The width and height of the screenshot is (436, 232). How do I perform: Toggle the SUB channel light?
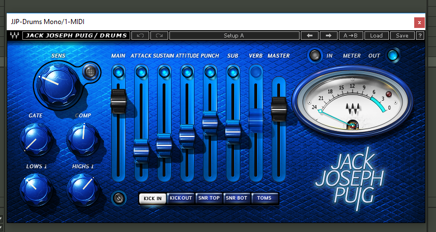pyautogui.click(x=233, y=72)
